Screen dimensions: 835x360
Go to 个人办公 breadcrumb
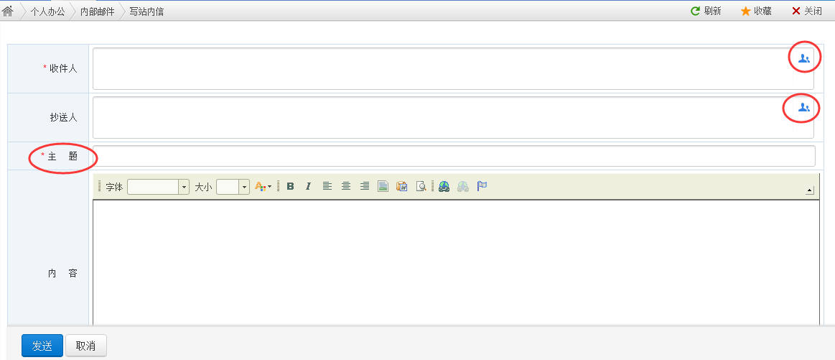[x=47, y=11]
